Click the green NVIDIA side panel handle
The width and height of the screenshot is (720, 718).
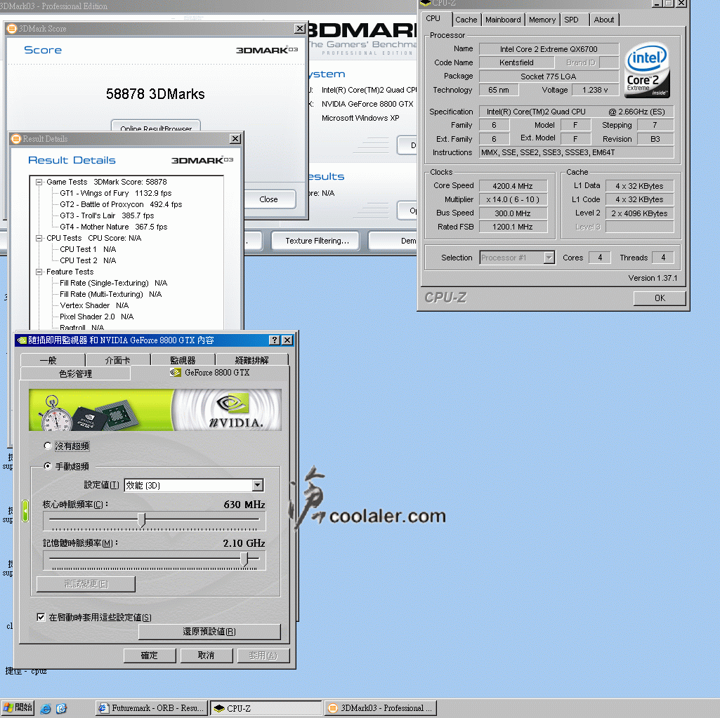[x=25, y=511]
